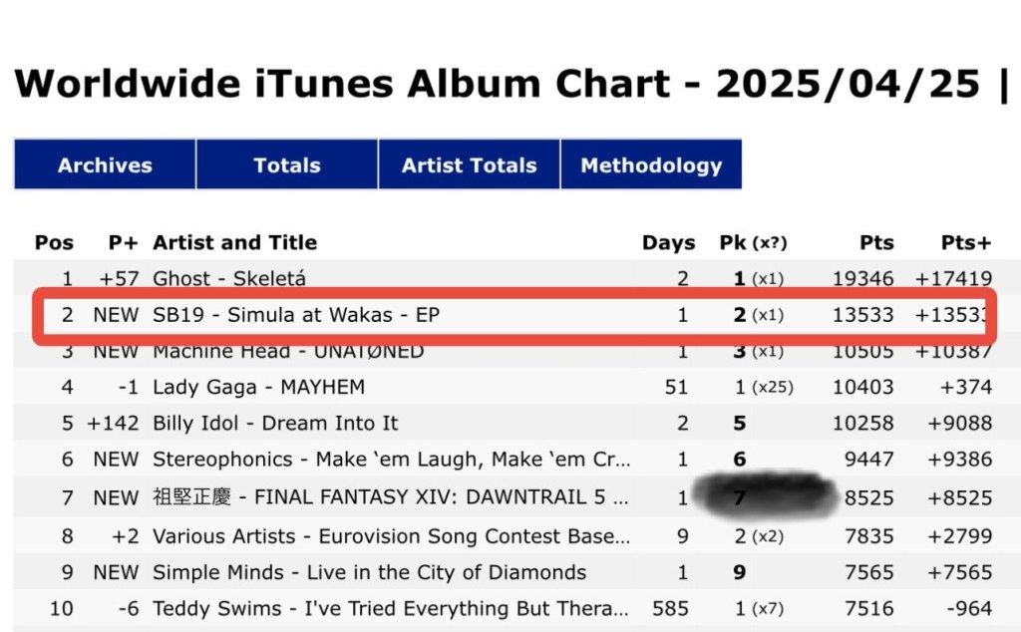Click the Teddy Swims album entry
Screen dimensions: 1021x632
[x=391, y=608]
